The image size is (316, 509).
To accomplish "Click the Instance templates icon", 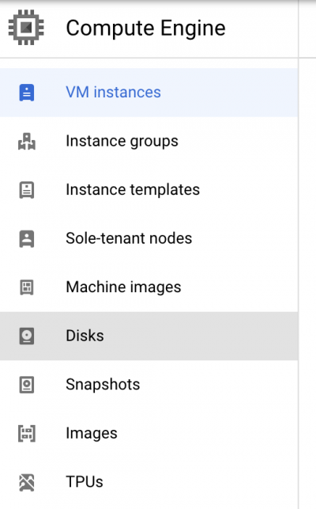I will 27,190.
